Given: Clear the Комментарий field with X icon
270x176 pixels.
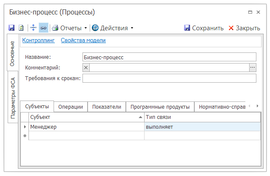Looking at the screenshot, I should [86, 67].
